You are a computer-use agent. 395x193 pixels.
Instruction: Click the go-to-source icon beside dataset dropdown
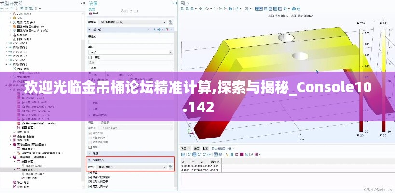[x=171, y=22]
